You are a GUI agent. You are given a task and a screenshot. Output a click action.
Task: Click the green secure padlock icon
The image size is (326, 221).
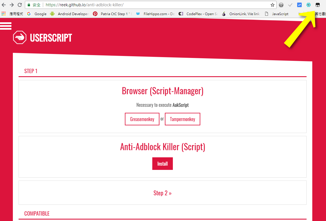(29, 5)
